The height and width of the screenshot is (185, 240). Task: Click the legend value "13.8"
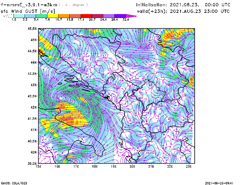click(70, 19)
